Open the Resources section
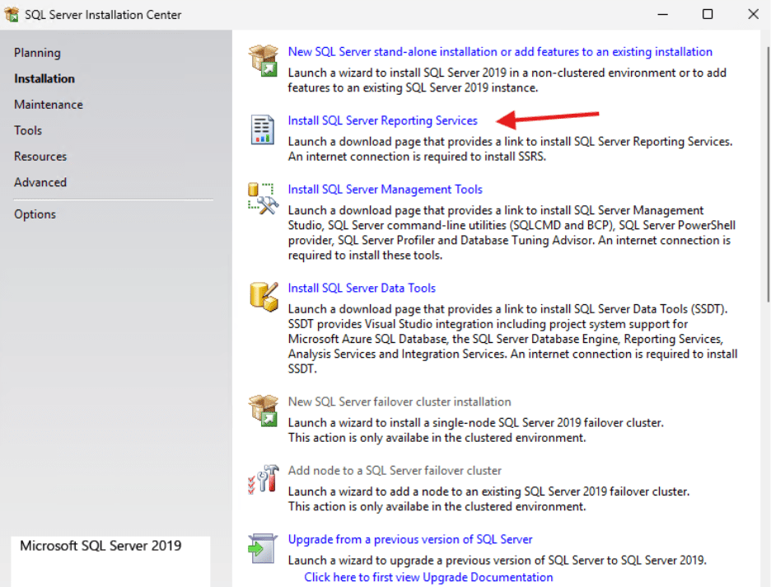Viewport: 771px width, 587px height. [40, 157]
